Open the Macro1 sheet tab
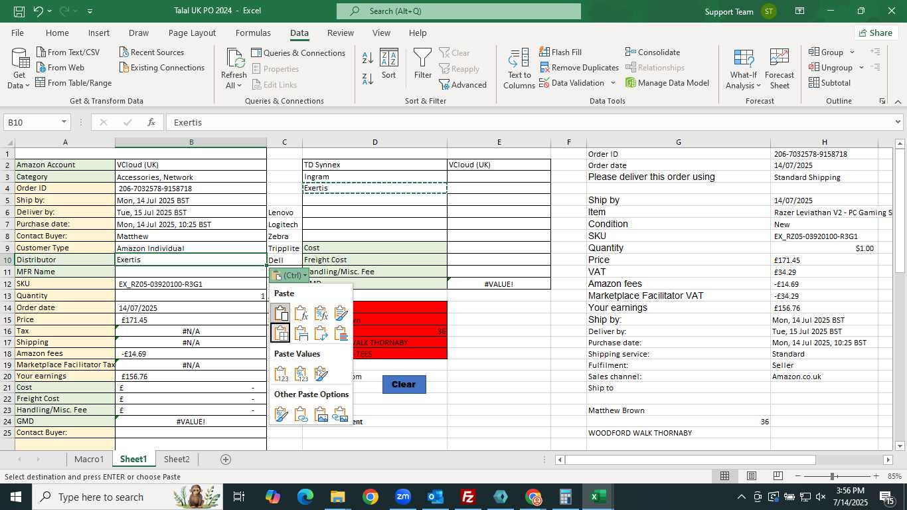Image resolution: width=907 pixels, height=510 pixels. [89, 459]
